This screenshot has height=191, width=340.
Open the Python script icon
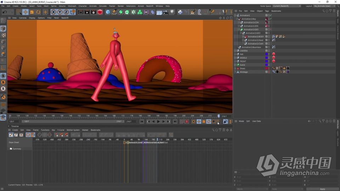tap(180, 12)
